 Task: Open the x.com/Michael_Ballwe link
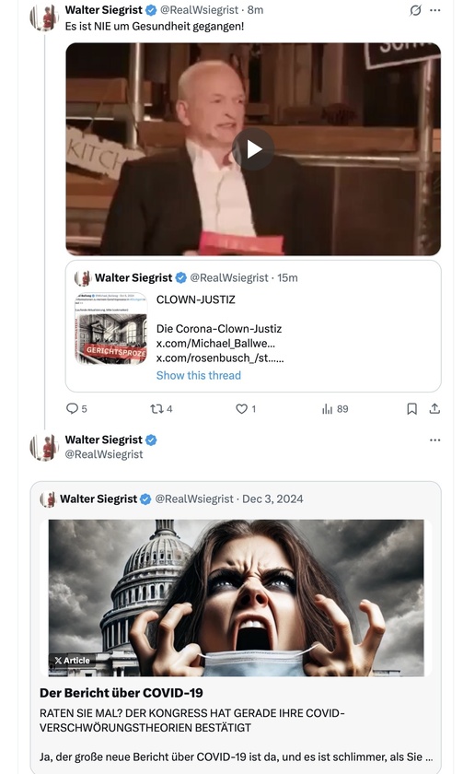pyautogui.click(x=215, y=343)
